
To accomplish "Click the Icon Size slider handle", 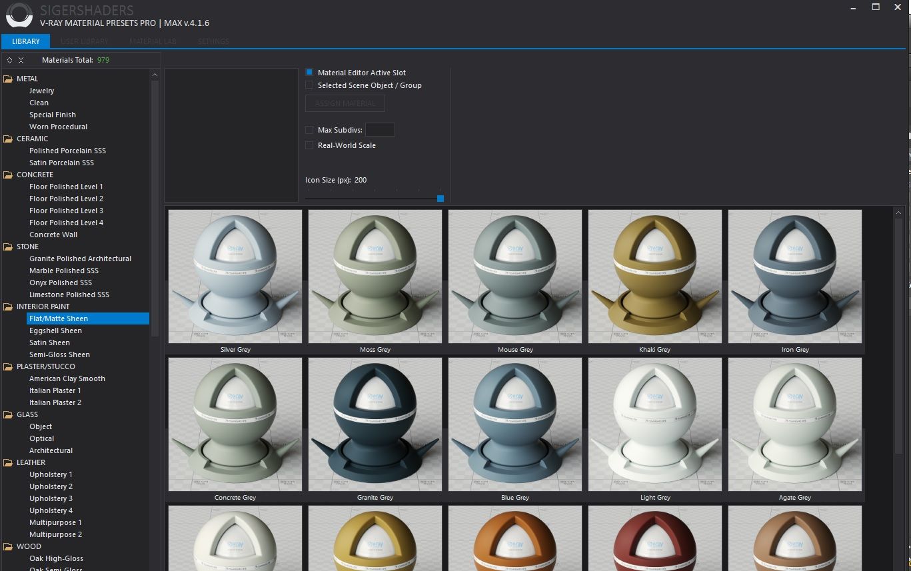I will click(441, 198).
